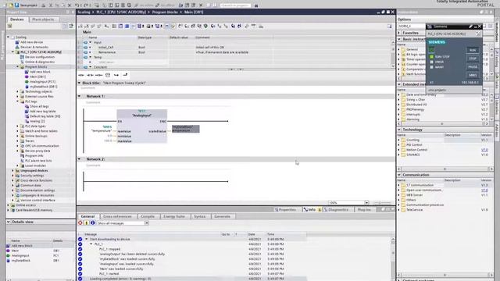Insert a close branch from favorites bar
500x281 pixels.
pyautogui.click(x=125, y=75)
